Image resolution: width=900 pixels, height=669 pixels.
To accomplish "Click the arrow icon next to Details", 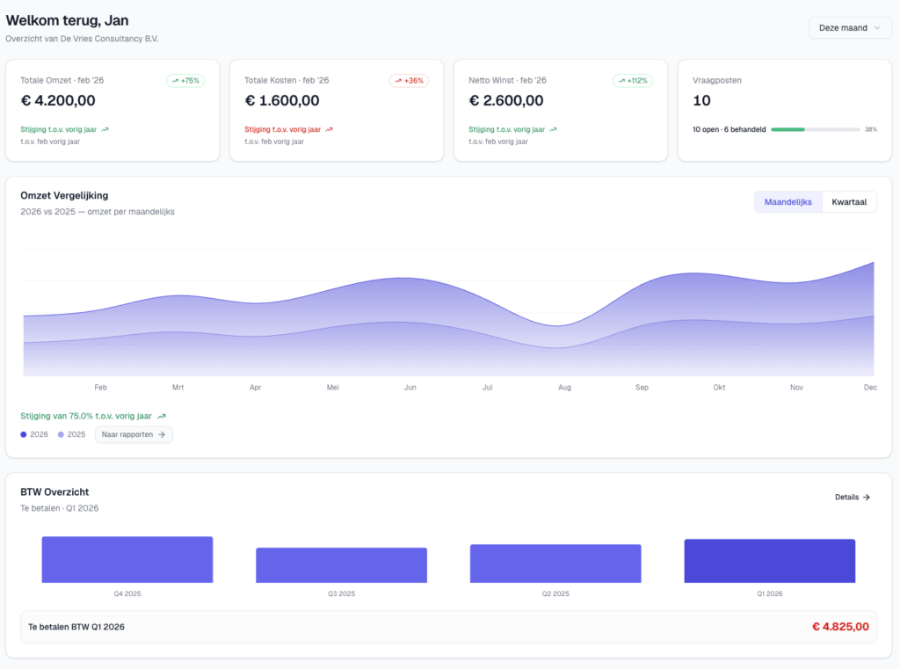I will point(867,498).
